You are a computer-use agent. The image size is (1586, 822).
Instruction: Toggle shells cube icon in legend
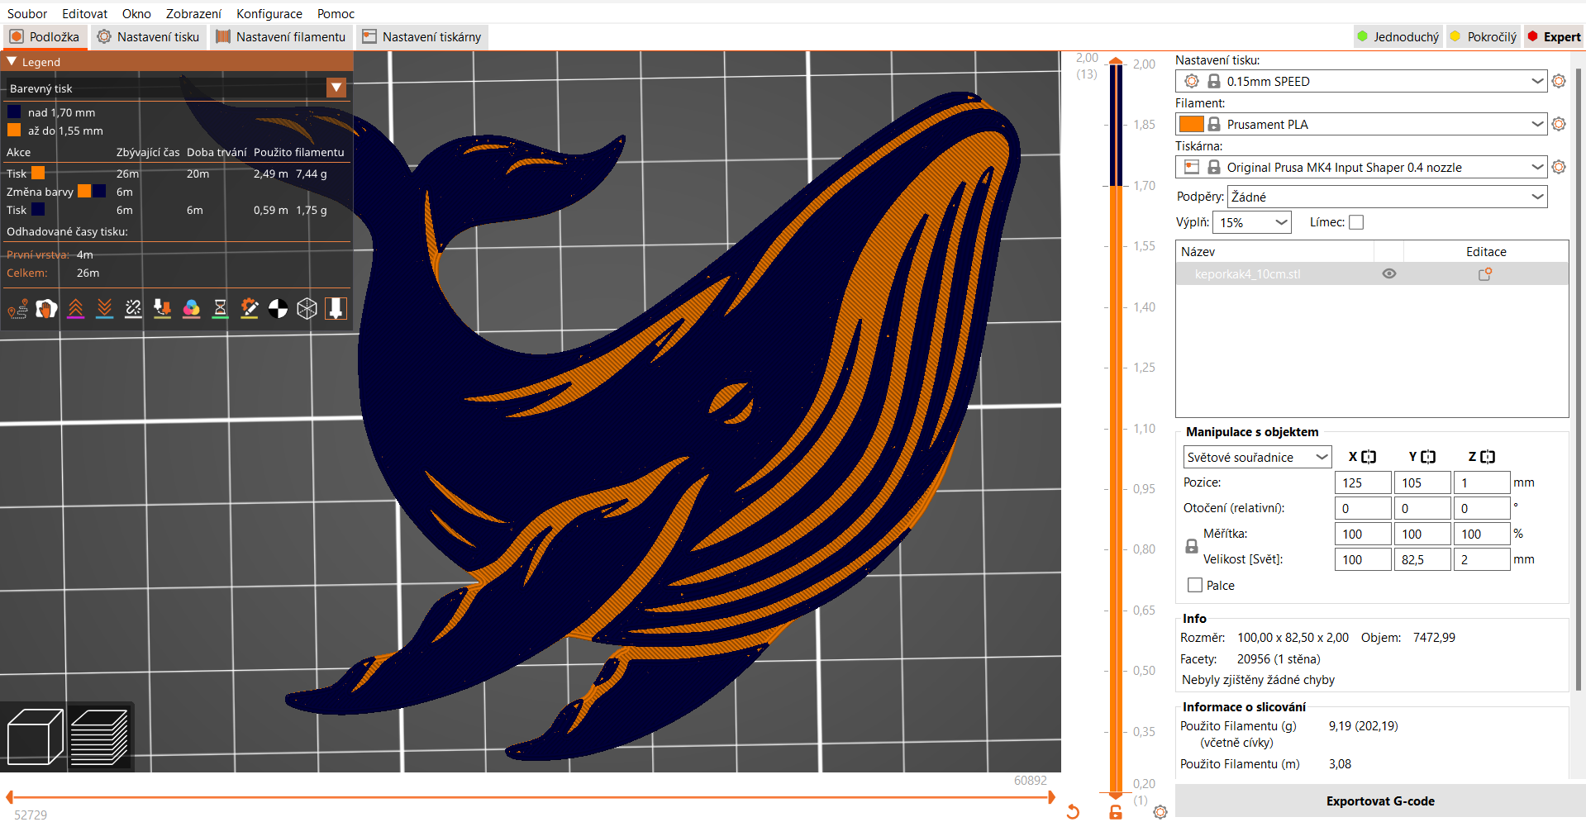[x=307, y=309]
